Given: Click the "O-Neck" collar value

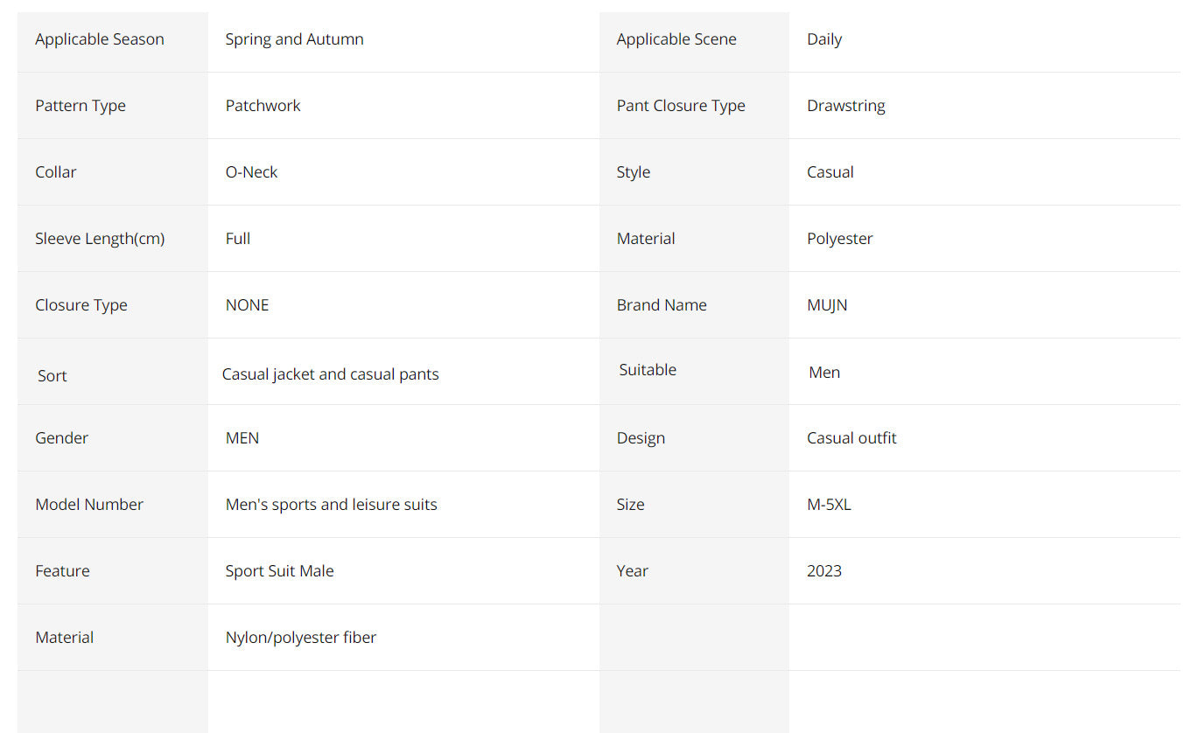Looking at the screenshot, I should [251, 172].
